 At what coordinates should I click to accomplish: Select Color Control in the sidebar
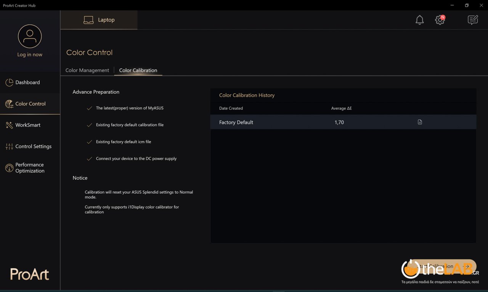point(30,103)
